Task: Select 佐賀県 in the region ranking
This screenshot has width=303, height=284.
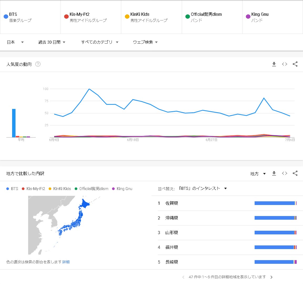Action: (x=172, y=203)
